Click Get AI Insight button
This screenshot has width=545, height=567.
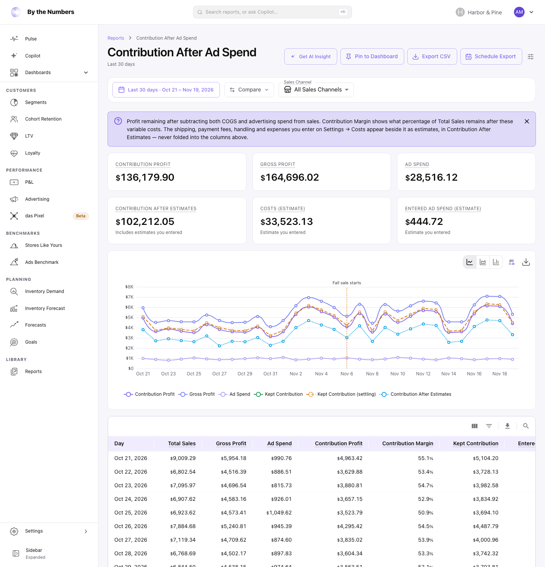(x=311, y=57)
